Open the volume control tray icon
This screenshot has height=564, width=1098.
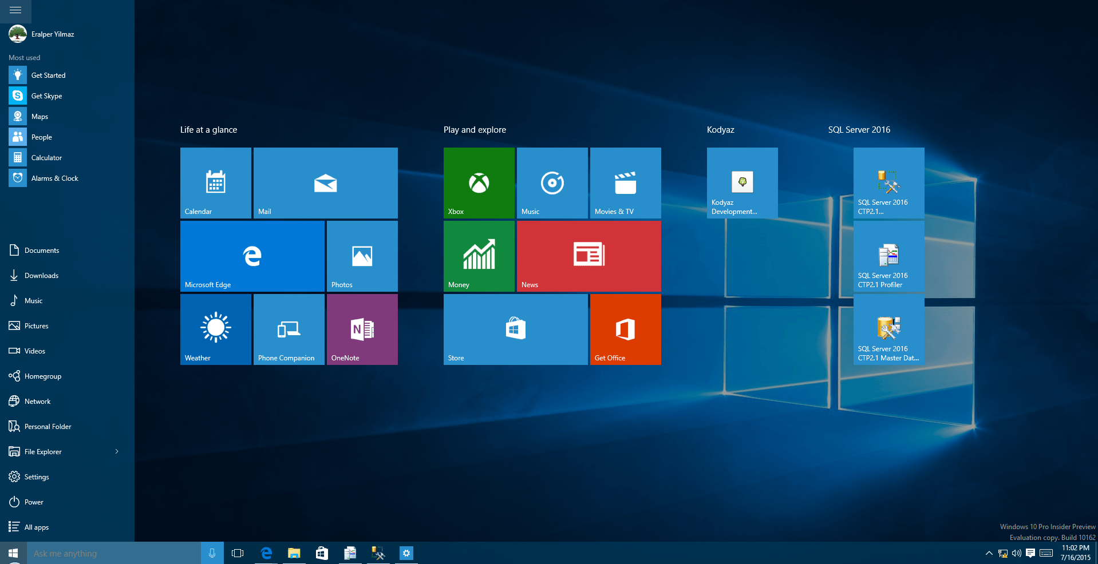(1017, 553)
